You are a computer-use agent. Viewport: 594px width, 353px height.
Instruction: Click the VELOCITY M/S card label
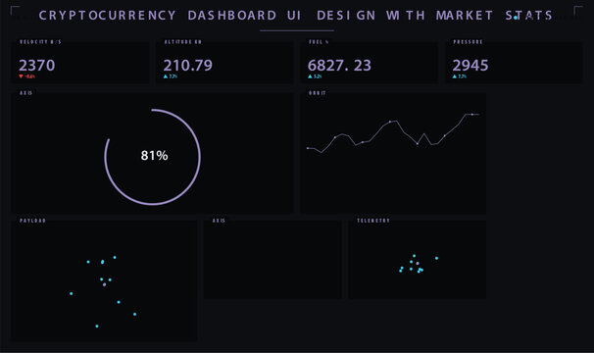pos(40,42)
